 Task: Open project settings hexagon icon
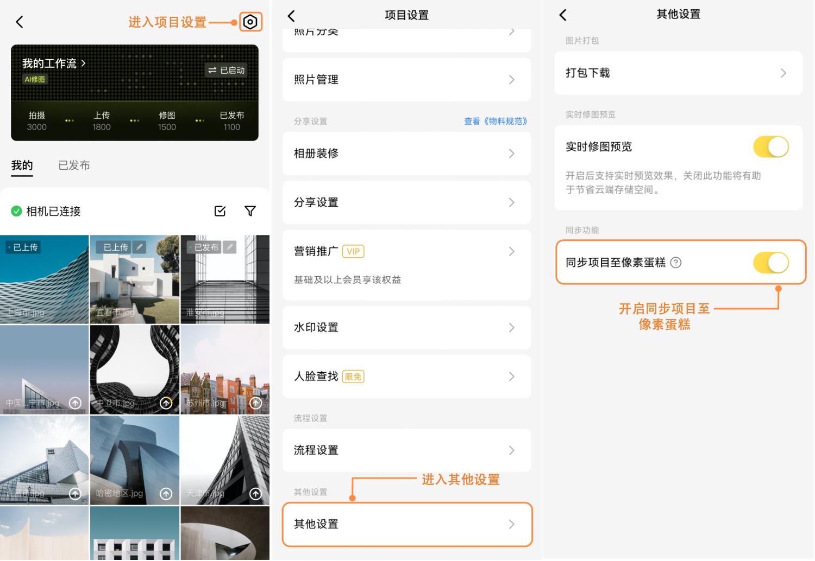pyautogui.click(x=250, y=22)
